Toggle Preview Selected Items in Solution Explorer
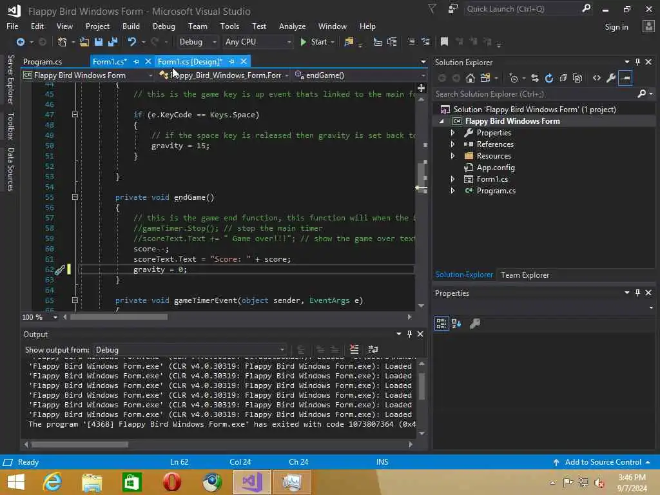 coord(625,78)
